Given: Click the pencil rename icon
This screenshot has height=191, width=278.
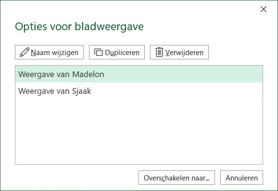Looking at the screenshot, I should (x=25, y=52).
